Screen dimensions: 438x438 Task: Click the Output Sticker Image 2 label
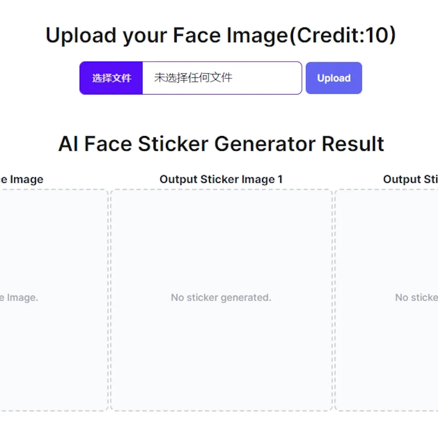click(410, 179)
